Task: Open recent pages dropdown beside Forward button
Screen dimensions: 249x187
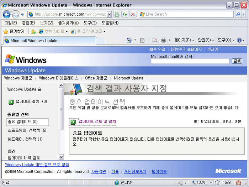Action: point(22,15)
